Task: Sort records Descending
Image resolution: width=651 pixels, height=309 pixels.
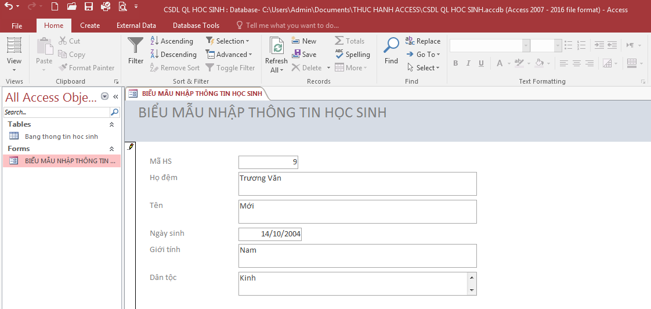Action: 173,54
